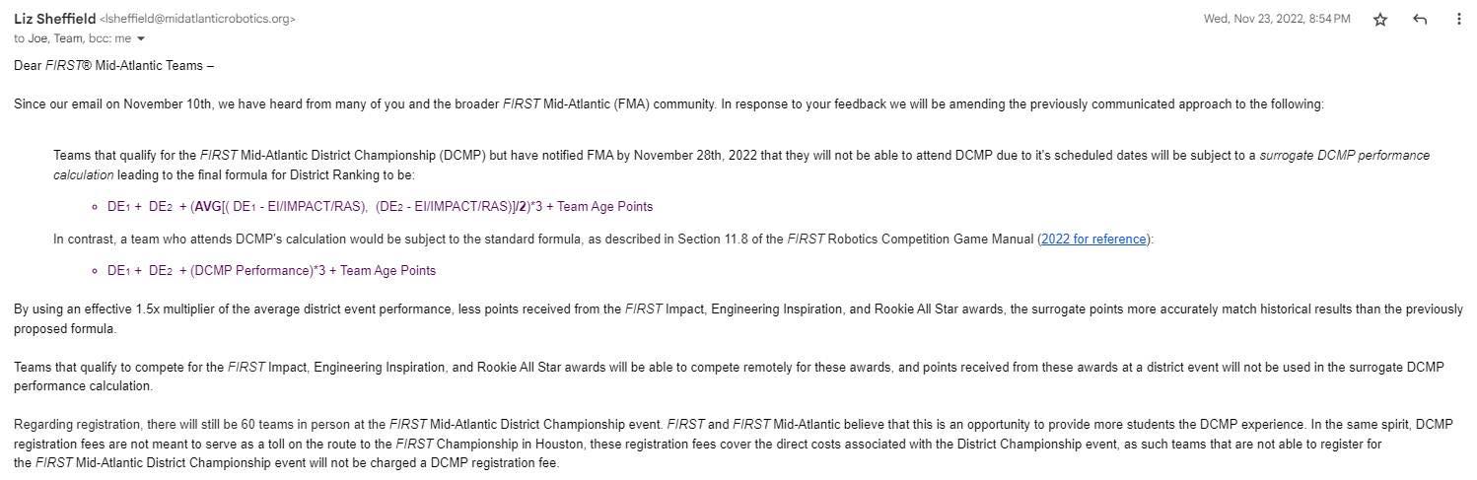The width and height of the screenshot is (1477, 480).
Task: Click the bold AVG text in formula
Action: click(208, 207)
